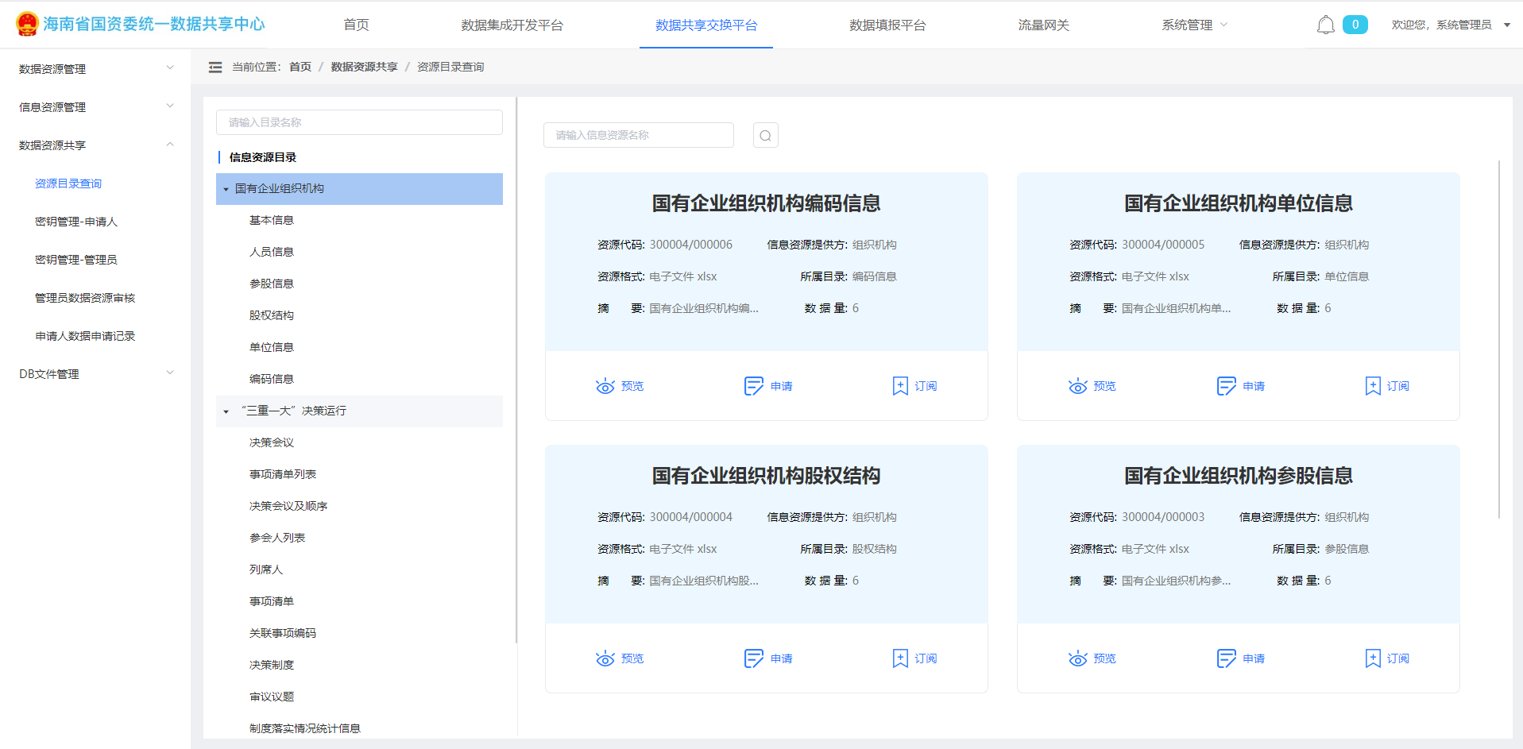Open the 系统管理 dropdown menu

1194,25
